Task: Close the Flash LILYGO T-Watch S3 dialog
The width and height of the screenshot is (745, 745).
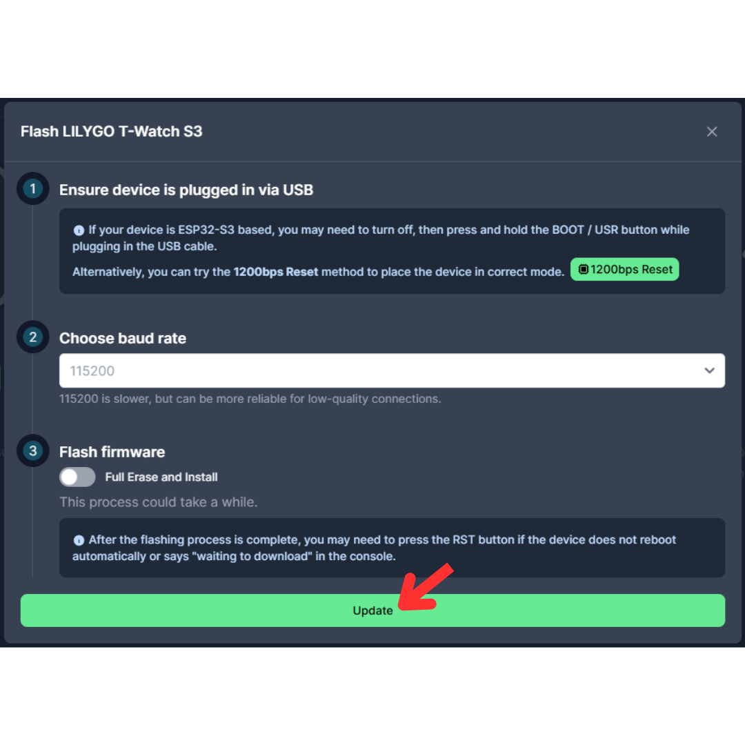Action: click(711, 132)
